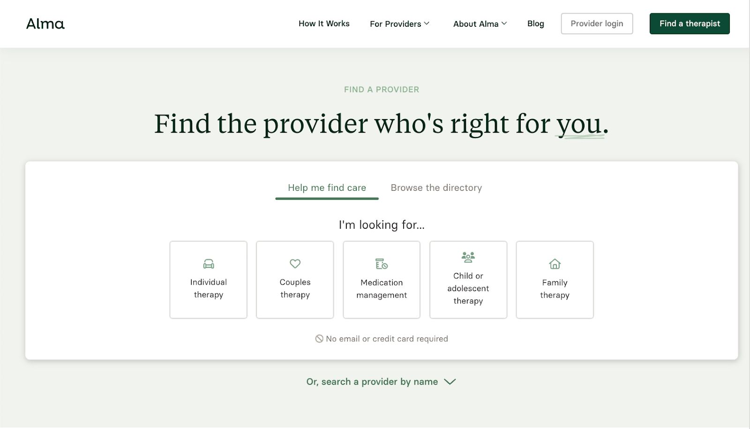Expand 'Or, search a provider by name'

pyautogui.click(x=381, y=382)
